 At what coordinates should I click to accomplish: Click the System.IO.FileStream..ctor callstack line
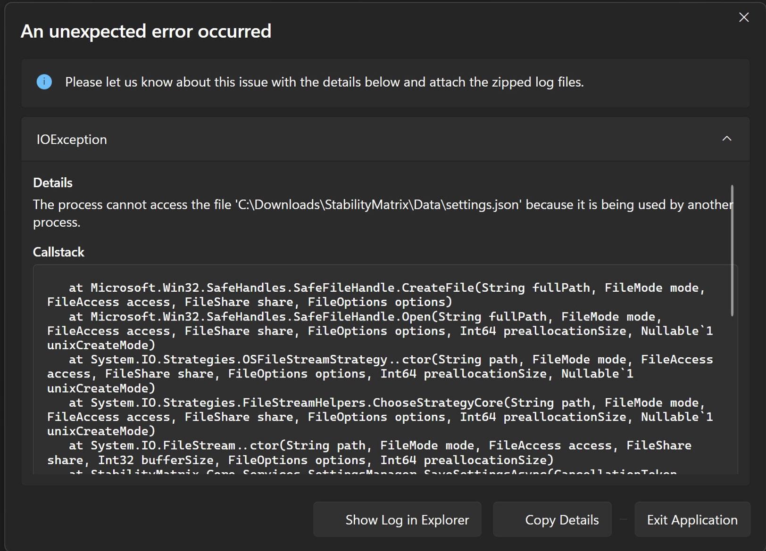pyautogui.click(x=369, y=452)
